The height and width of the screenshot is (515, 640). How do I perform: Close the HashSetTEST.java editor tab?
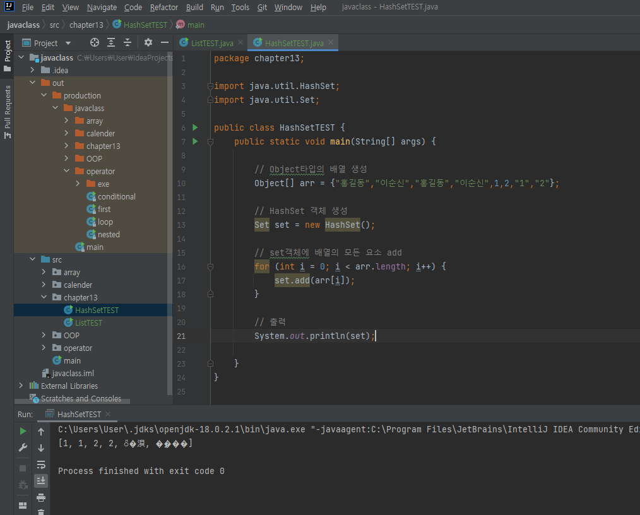point(331,42)
